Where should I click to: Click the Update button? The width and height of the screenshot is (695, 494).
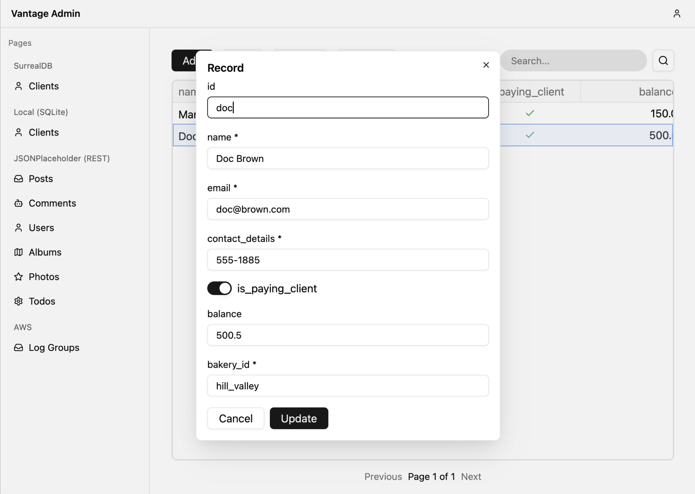[299, 419]
